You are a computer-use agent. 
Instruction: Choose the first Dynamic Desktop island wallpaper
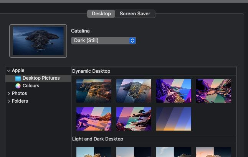pos(94,91)
